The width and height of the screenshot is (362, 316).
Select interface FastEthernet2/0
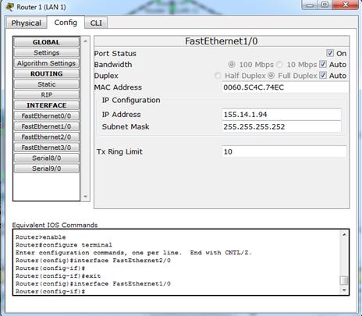(46, 137)
